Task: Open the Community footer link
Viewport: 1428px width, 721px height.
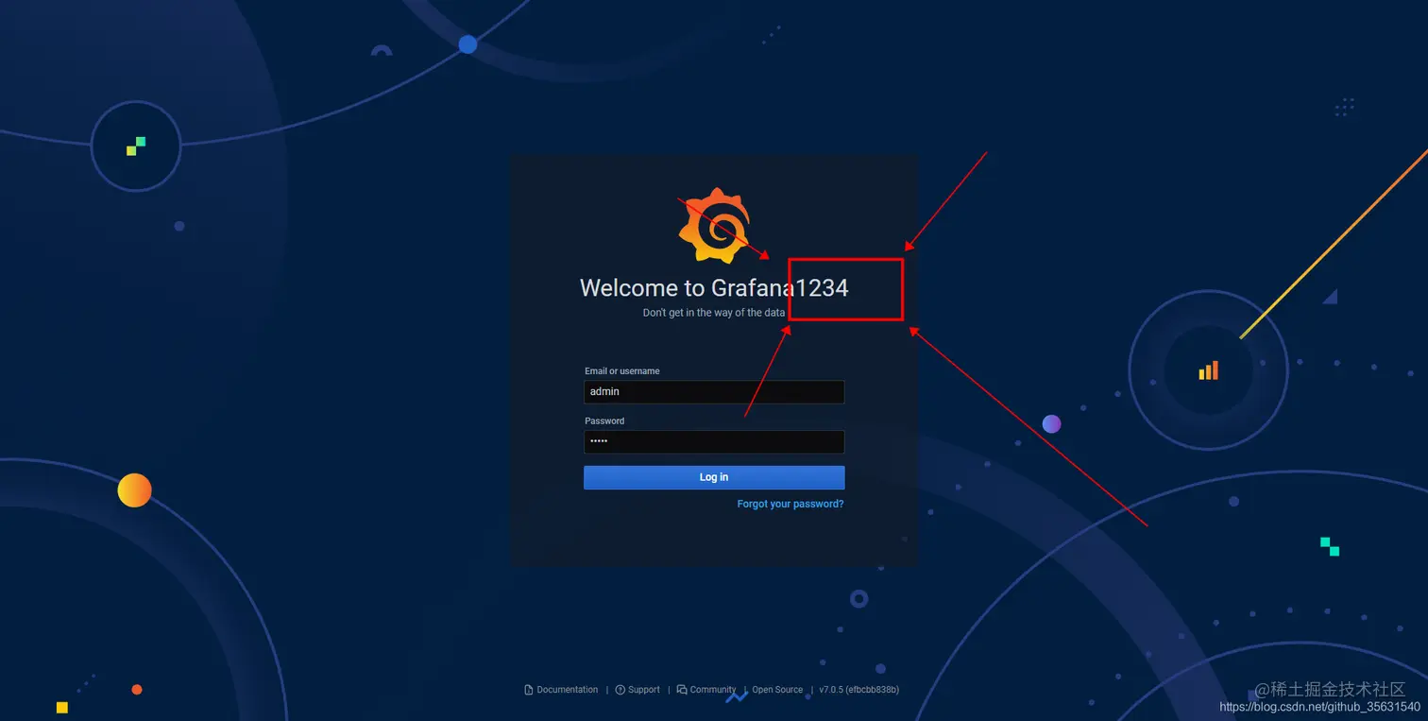Action: pyautogui.click(x=712, y=690)
